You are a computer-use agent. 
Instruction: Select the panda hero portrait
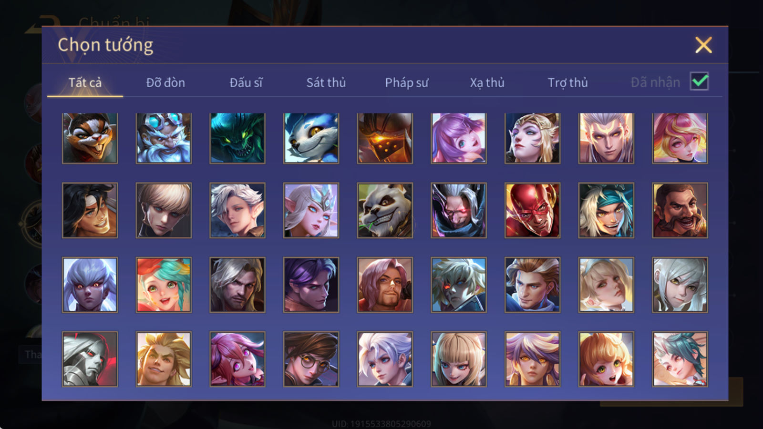pos(385,210)
